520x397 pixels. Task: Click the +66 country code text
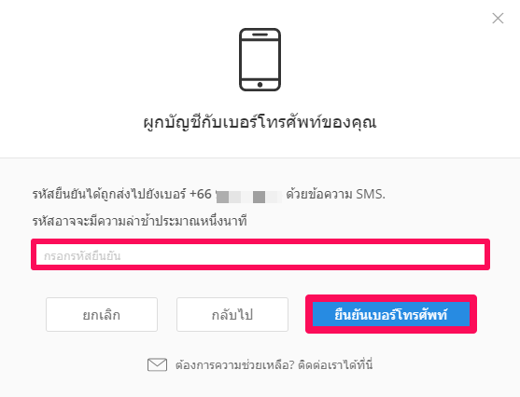click(201, 194)
